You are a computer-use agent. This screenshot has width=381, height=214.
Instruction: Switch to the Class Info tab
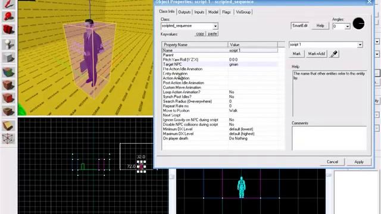pyautogui.click(x=167, y=12)
